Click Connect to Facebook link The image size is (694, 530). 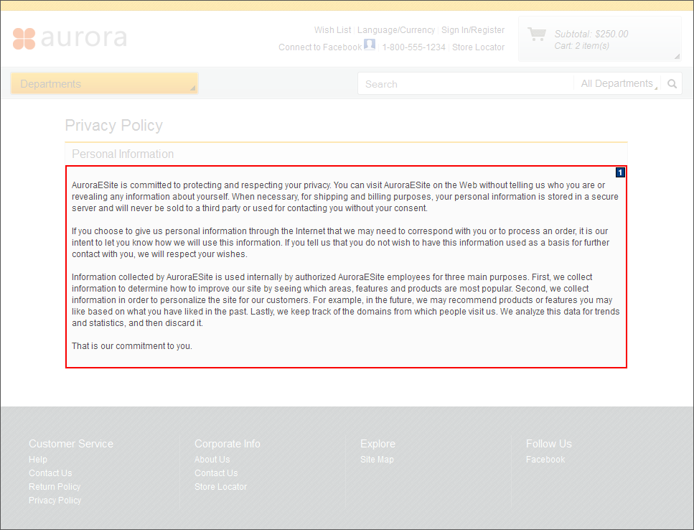(x=320, y=47)
